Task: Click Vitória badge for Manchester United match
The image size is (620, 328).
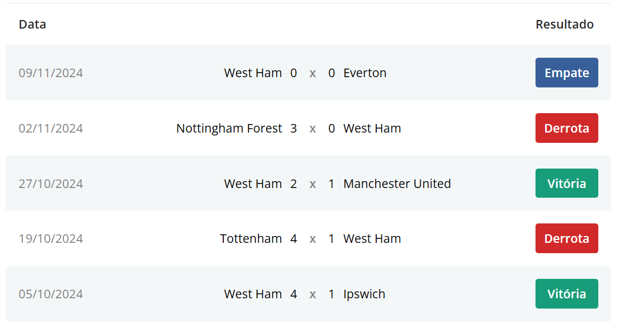Action: 566,183
